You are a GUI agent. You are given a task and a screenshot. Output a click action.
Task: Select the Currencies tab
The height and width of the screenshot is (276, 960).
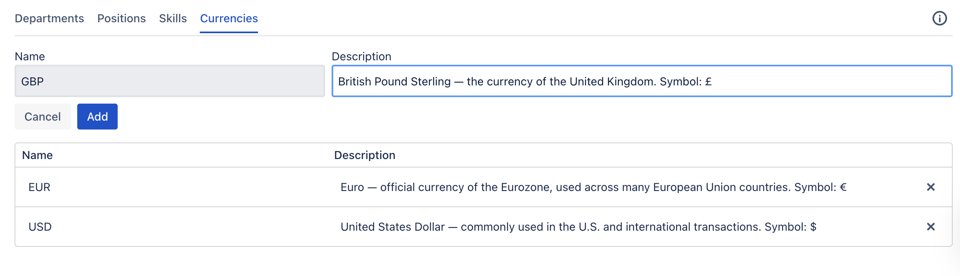(229, 19)
